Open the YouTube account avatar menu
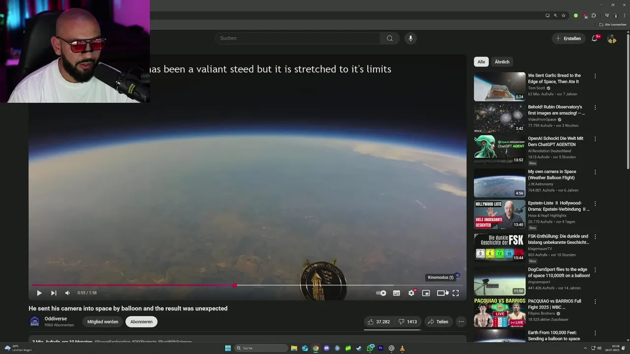Screen dimensions: 630x354 612,38
